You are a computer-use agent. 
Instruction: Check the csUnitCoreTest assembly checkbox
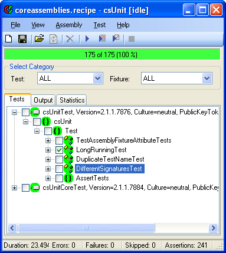pos(25,188)
